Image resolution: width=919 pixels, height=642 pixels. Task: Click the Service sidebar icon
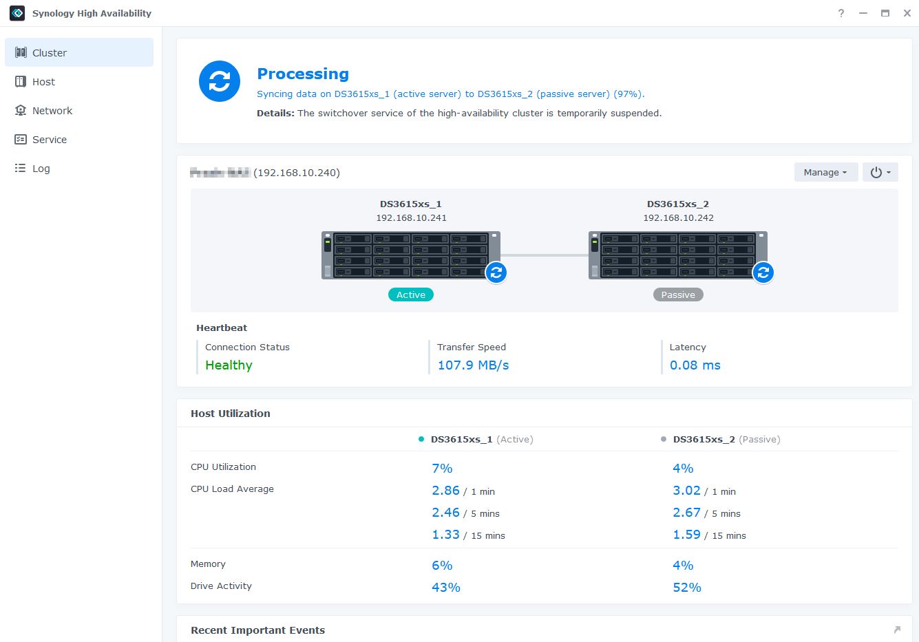(21, 139)
